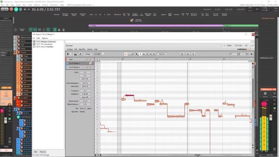Select the highlighted pitch correct macro icon
The image size is (279, 157).
pyautogui.click(x=126, y=54)
